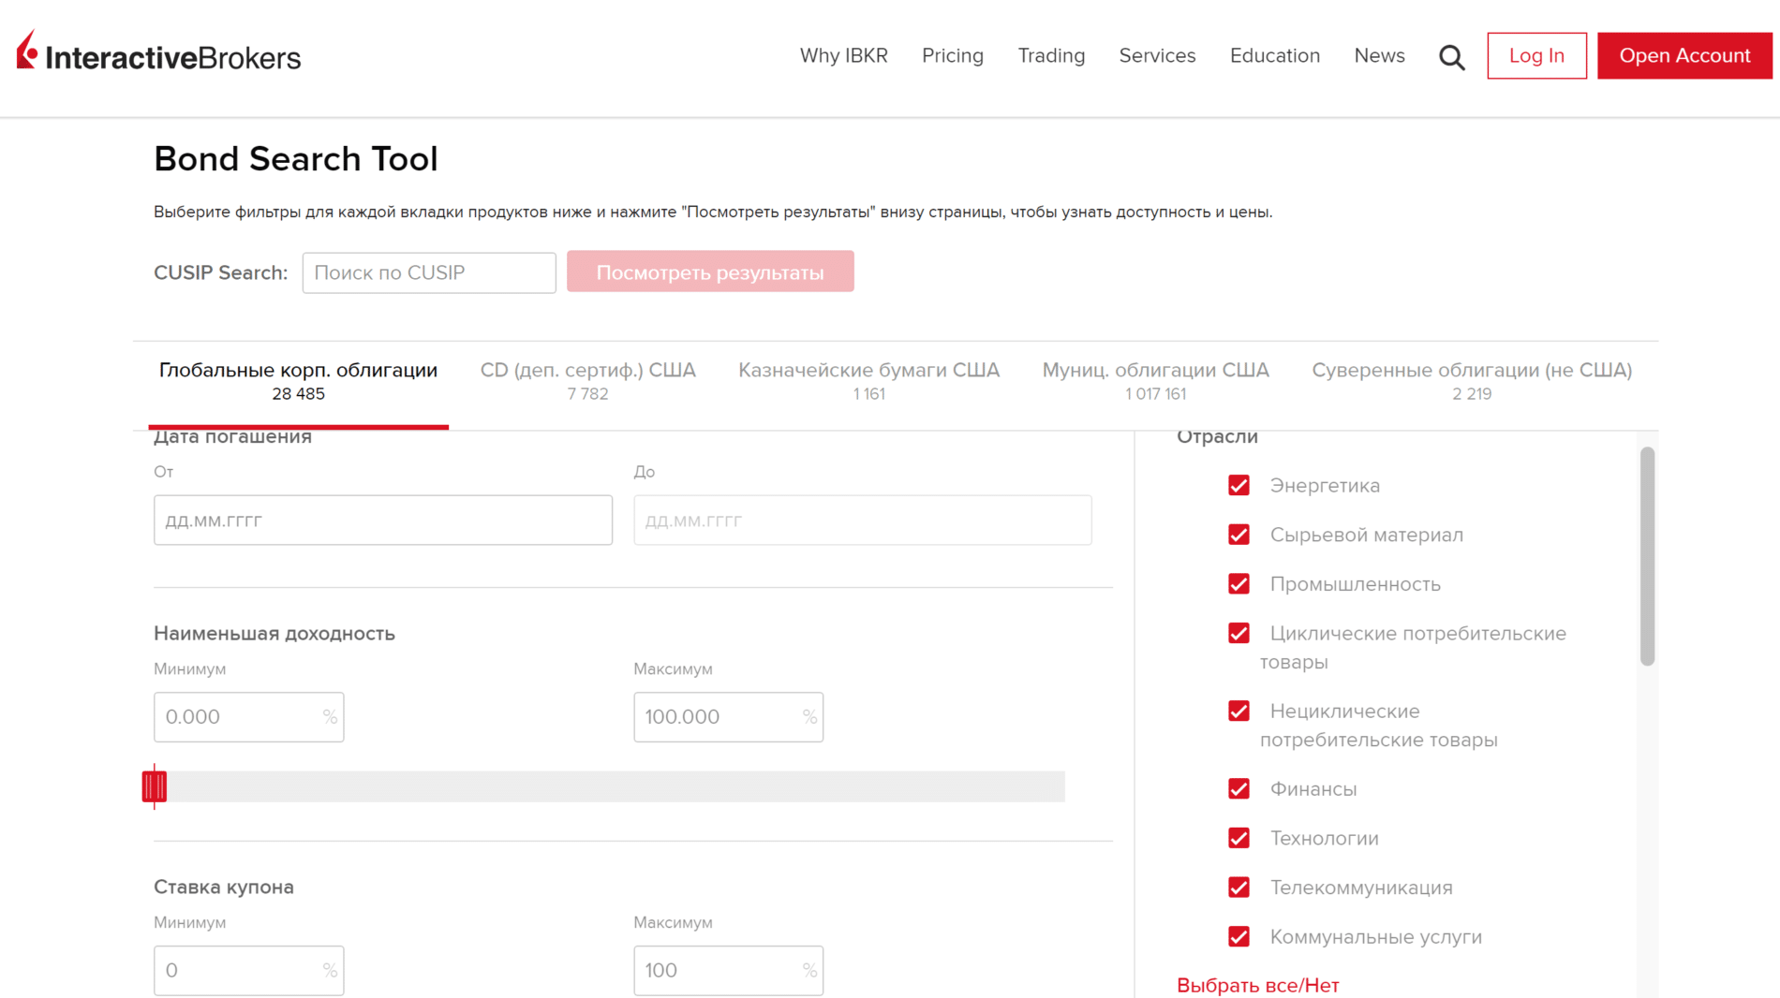Focus the CUSIP search input field
The width and height of the screenshot is (1780, 998).
click(x=429, y=272)
